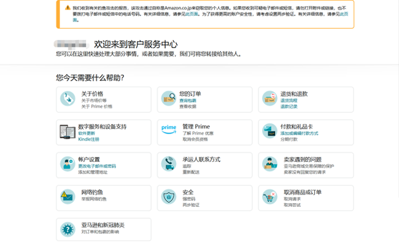The image size is (399, 243).
Task: Click the 您今天需要什么帮助? heading
Action: [90, 77]
